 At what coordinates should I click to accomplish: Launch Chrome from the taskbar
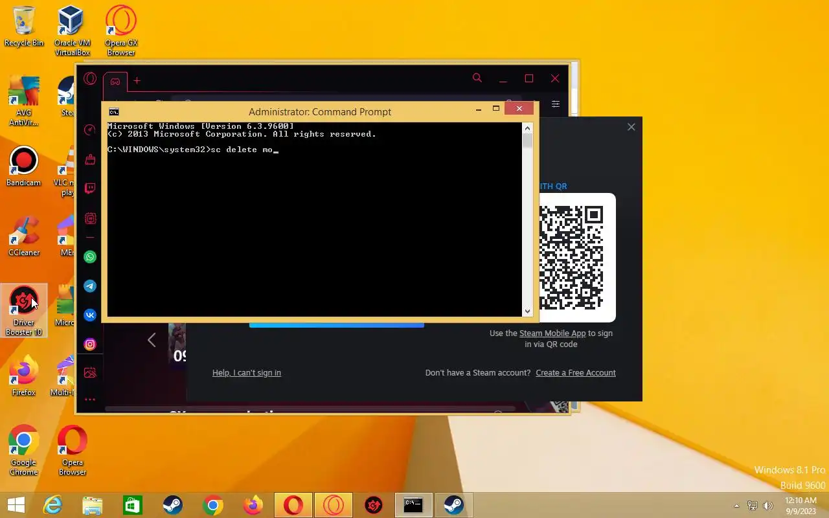[x=213, y=505]
